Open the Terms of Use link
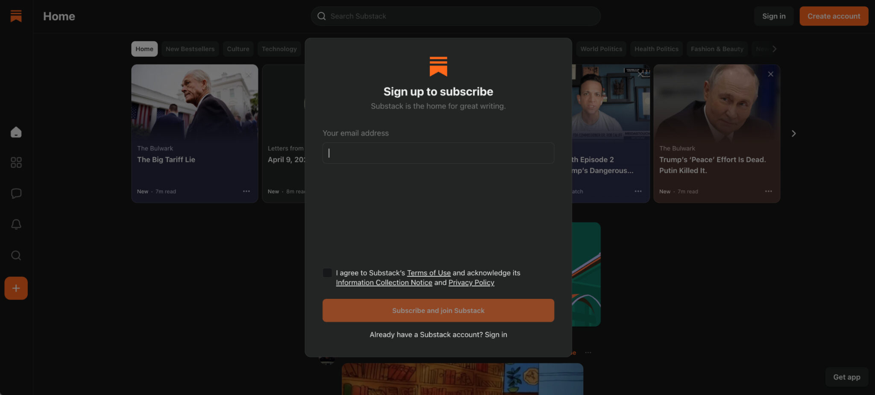 point(429,272)
